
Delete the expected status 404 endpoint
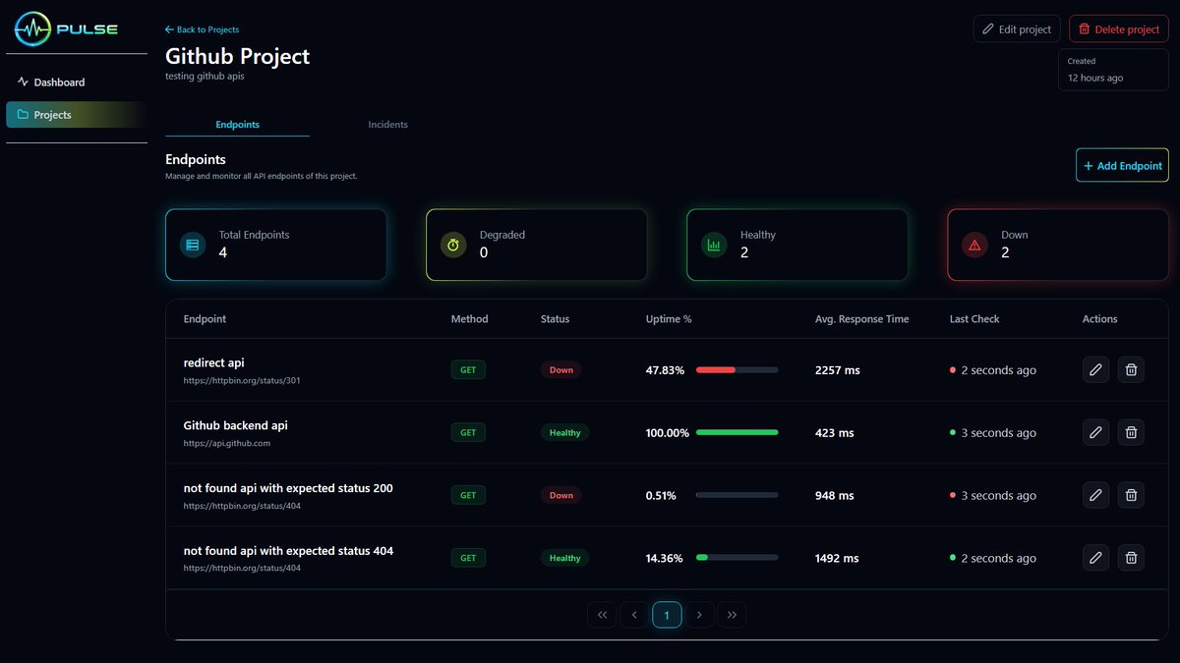(x=1131, y=558)
